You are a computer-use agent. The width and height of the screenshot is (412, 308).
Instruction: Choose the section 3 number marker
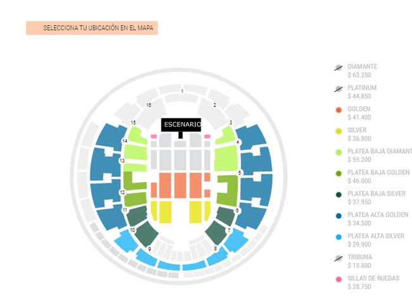click(231, 123)
